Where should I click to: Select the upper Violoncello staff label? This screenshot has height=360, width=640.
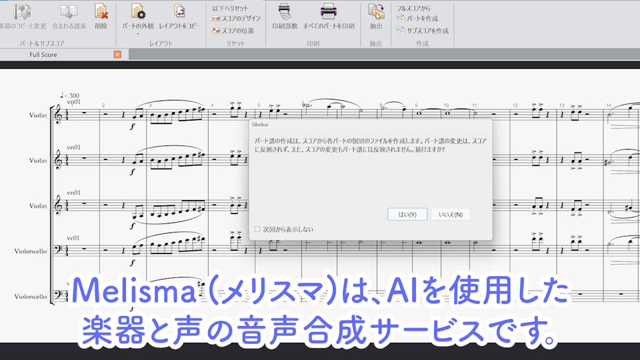click(x=31, y=251)
